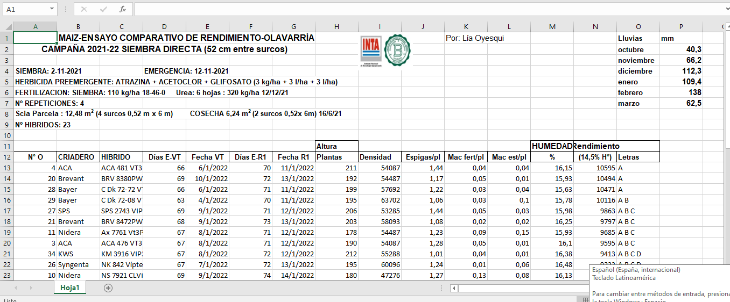Select column K header

click(x=466, y=27)
